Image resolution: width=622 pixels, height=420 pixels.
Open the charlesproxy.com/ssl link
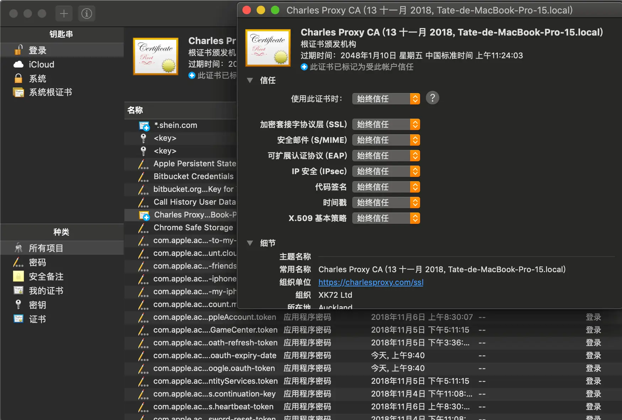[371, 282]
